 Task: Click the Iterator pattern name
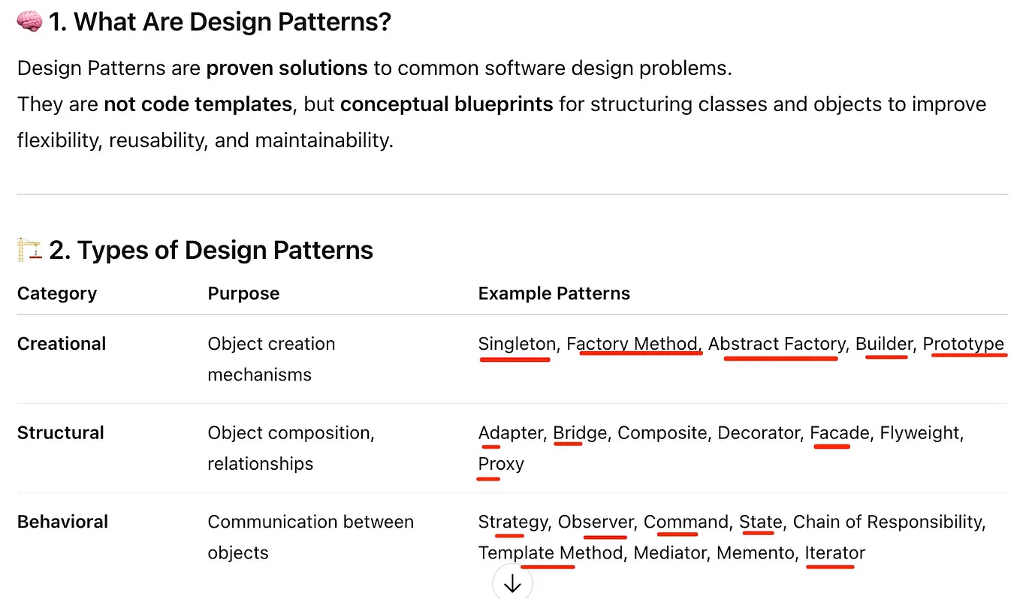click(835, 553)
